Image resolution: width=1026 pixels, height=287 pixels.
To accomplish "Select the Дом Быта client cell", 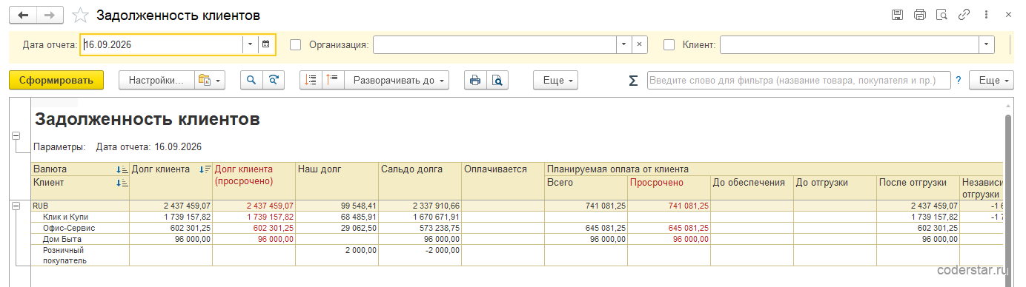I will [80, 239].
